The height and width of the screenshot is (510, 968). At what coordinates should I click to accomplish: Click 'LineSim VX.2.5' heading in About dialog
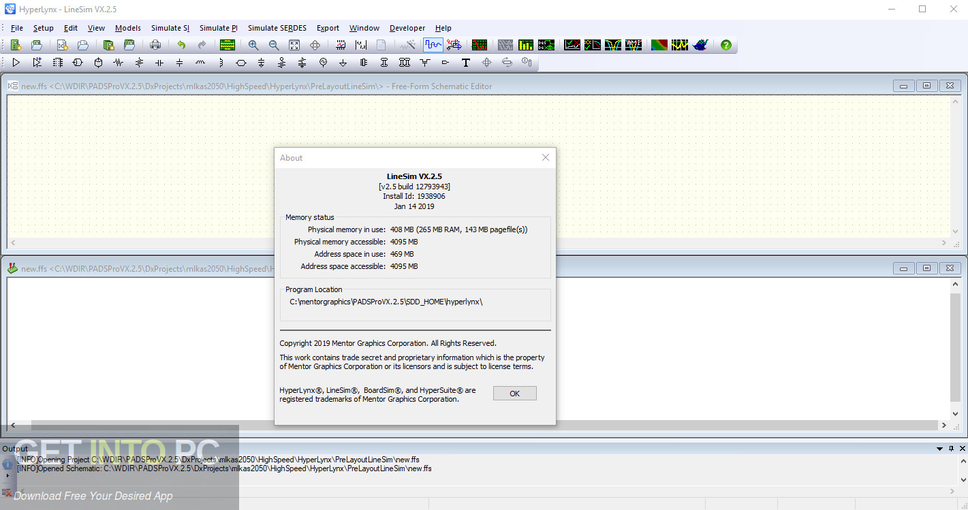(x=414, y=176)
